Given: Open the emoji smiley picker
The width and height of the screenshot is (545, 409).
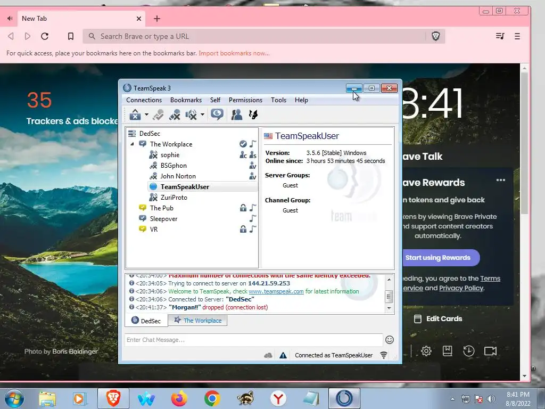Looking at the screenshot, I should (x=389, y=340).
